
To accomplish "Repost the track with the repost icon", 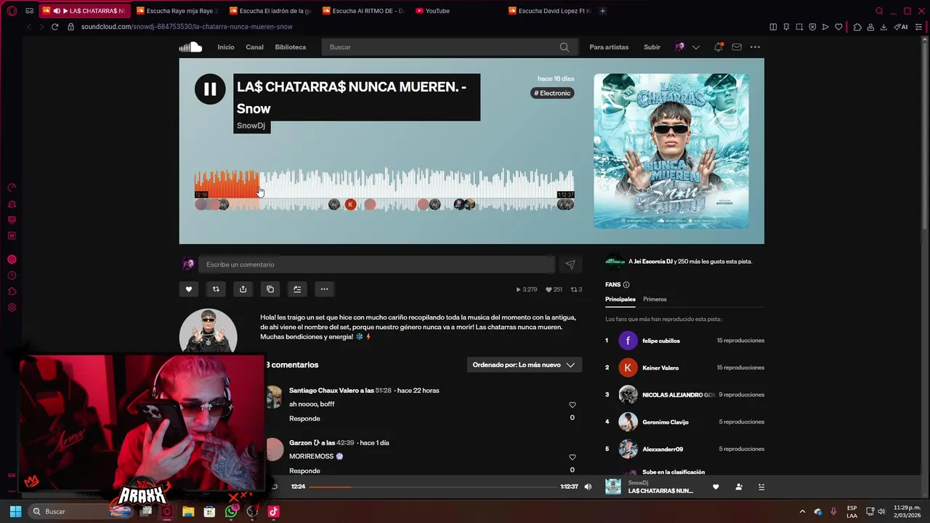I will click(216, 289).
